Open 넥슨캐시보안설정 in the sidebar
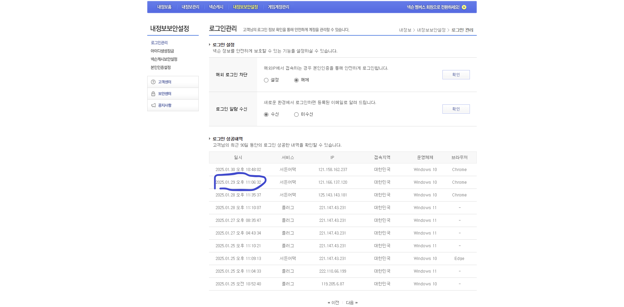The width and height of the screenshot is (624, 307). click(x=164, y=59)
